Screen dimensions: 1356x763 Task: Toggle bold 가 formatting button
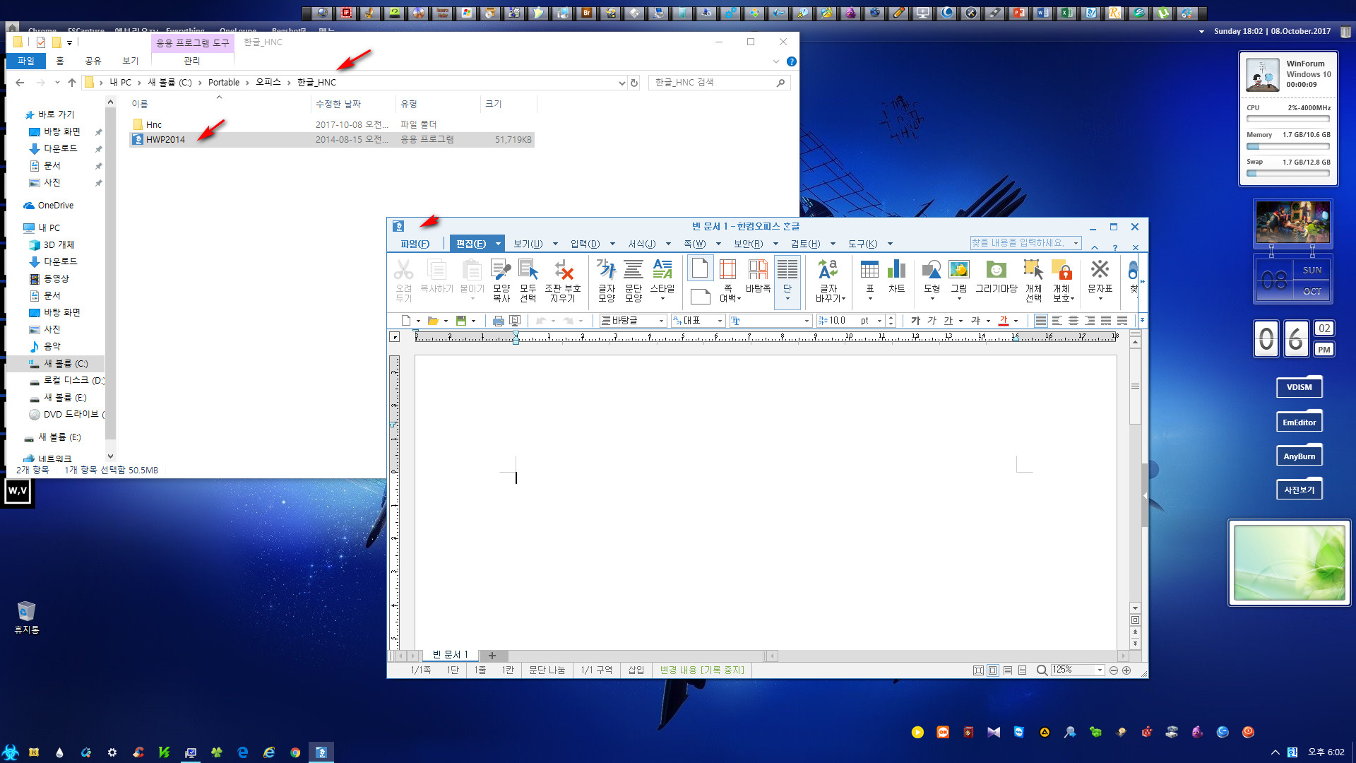tap(915, 321)
